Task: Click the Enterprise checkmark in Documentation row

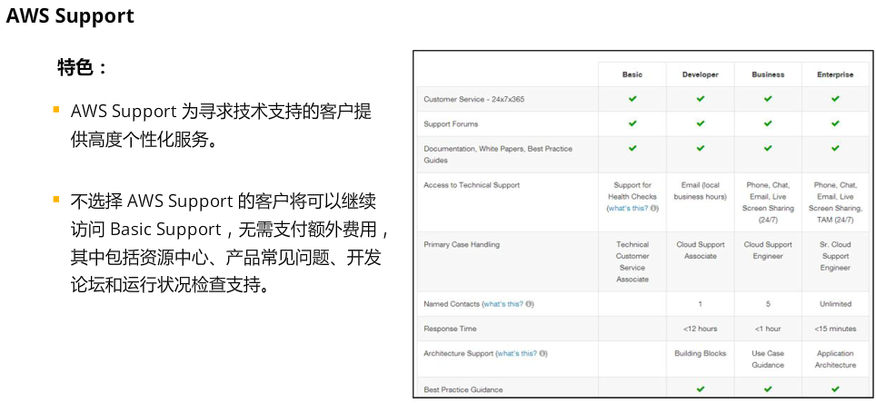Action: click(x=835, y=149)
